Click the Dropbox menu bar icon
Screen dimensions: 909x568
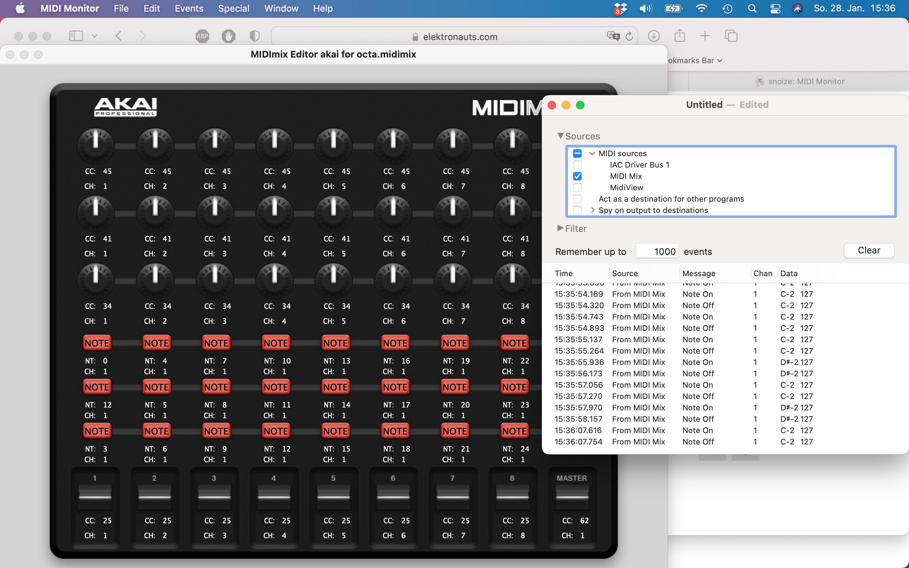coord(620,8)
